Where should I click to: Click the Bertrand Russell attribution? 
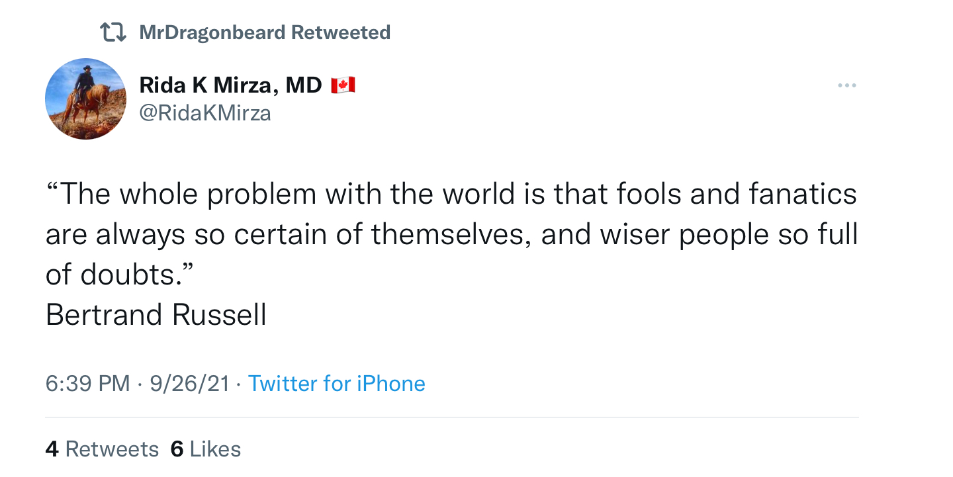(156, 315)
